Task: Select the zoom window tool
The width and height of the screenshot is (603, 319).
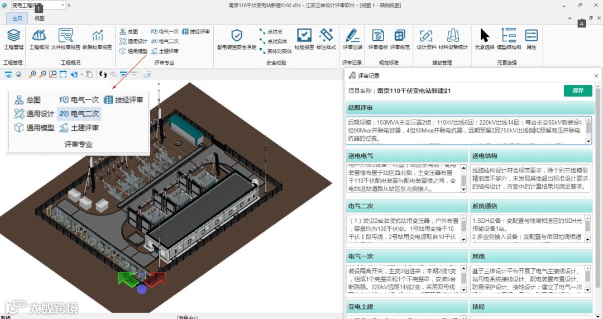Action: 52,74
